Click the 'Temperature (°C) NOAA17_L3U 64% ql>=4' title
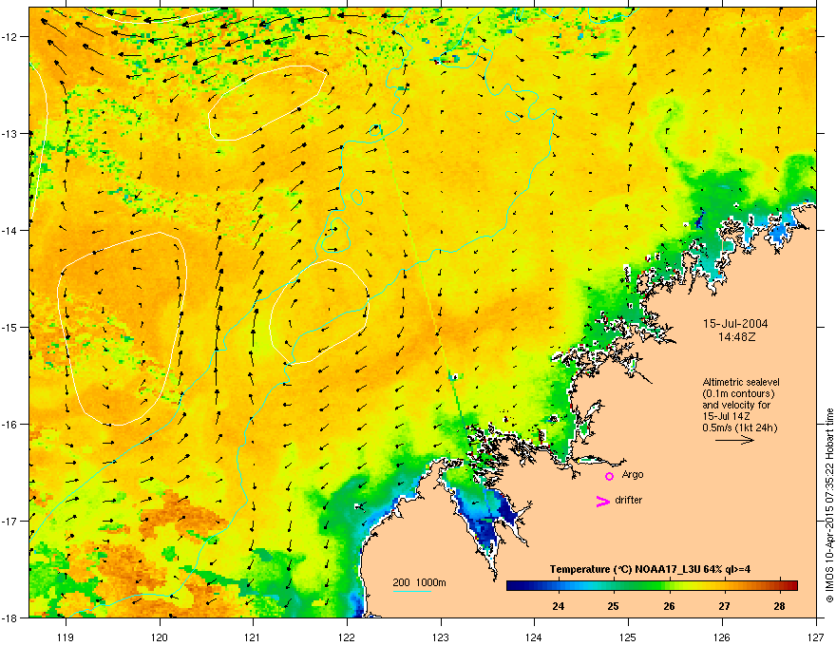Screen dimensions: 836x646 pos(650,569)
